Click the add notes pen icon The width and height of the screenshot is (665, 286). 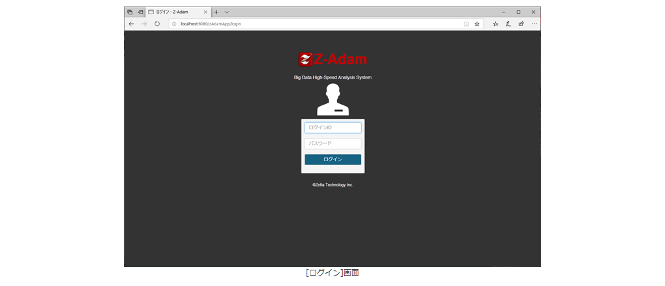[x=508, y=24]
